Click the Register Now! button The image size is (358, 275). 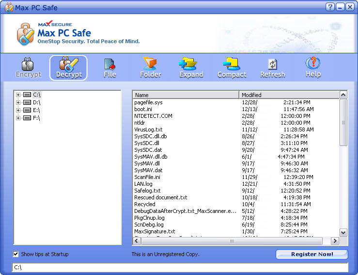tap(311, 254)
